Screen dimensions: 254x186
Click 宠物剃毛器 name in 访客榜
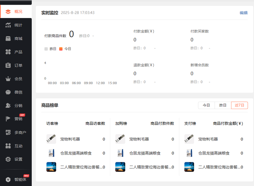[x=70, y=139]
